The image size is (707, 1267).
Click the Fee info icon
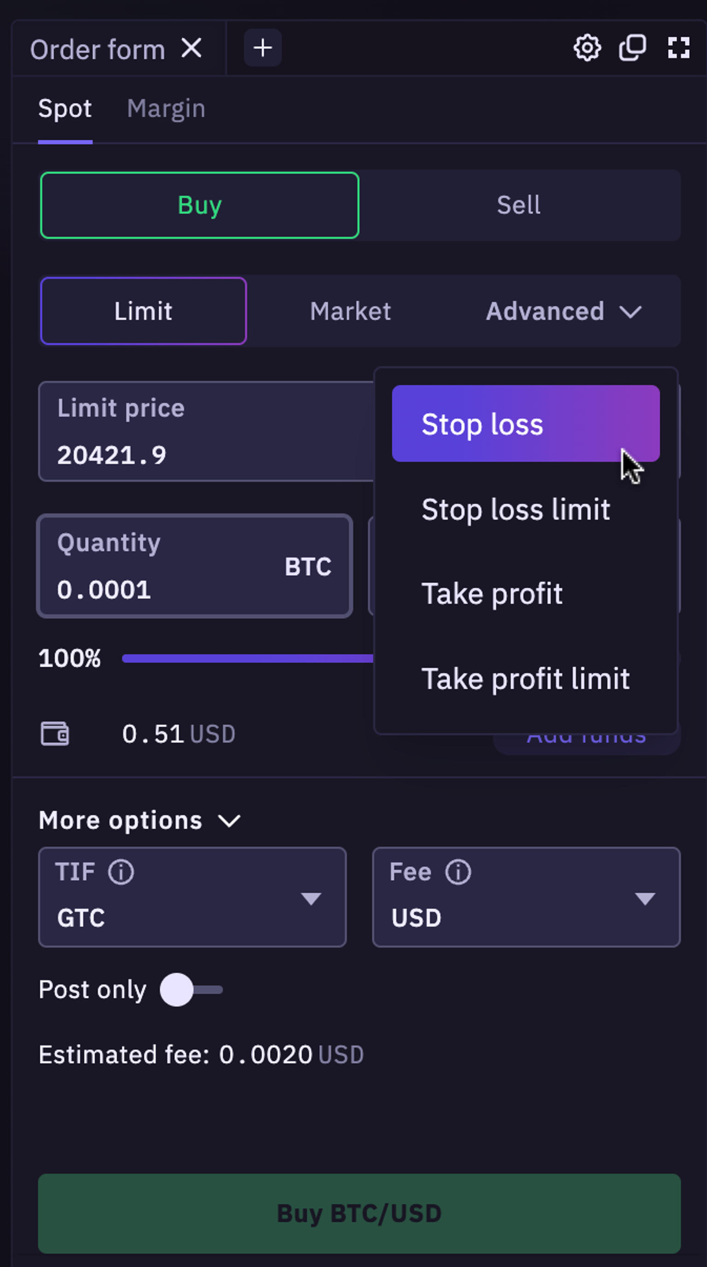click(x=458, y=872)
